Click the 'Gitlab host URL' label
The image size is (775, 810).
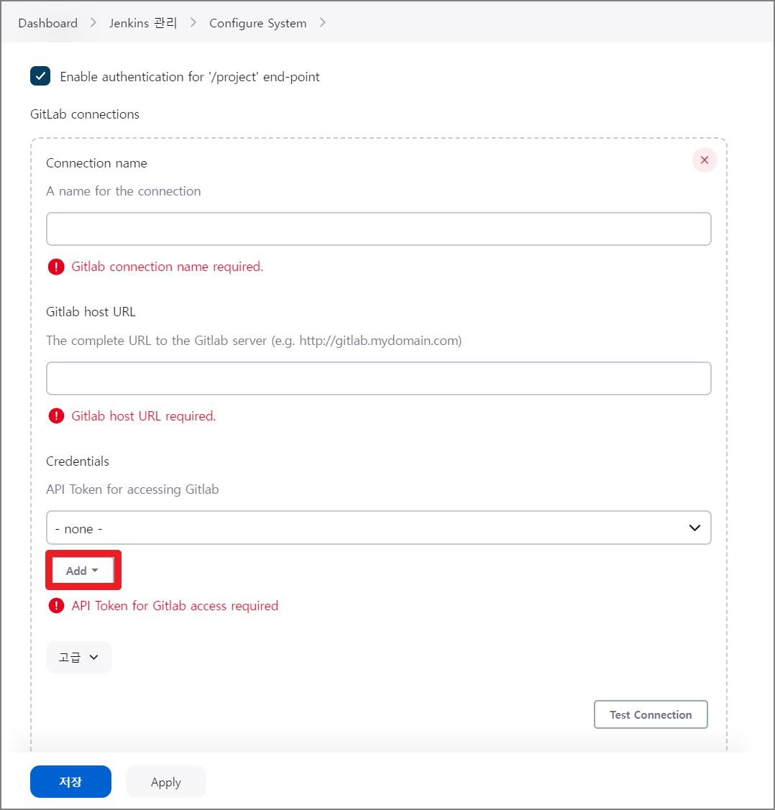pyautogui.click(x=91, y=312)
